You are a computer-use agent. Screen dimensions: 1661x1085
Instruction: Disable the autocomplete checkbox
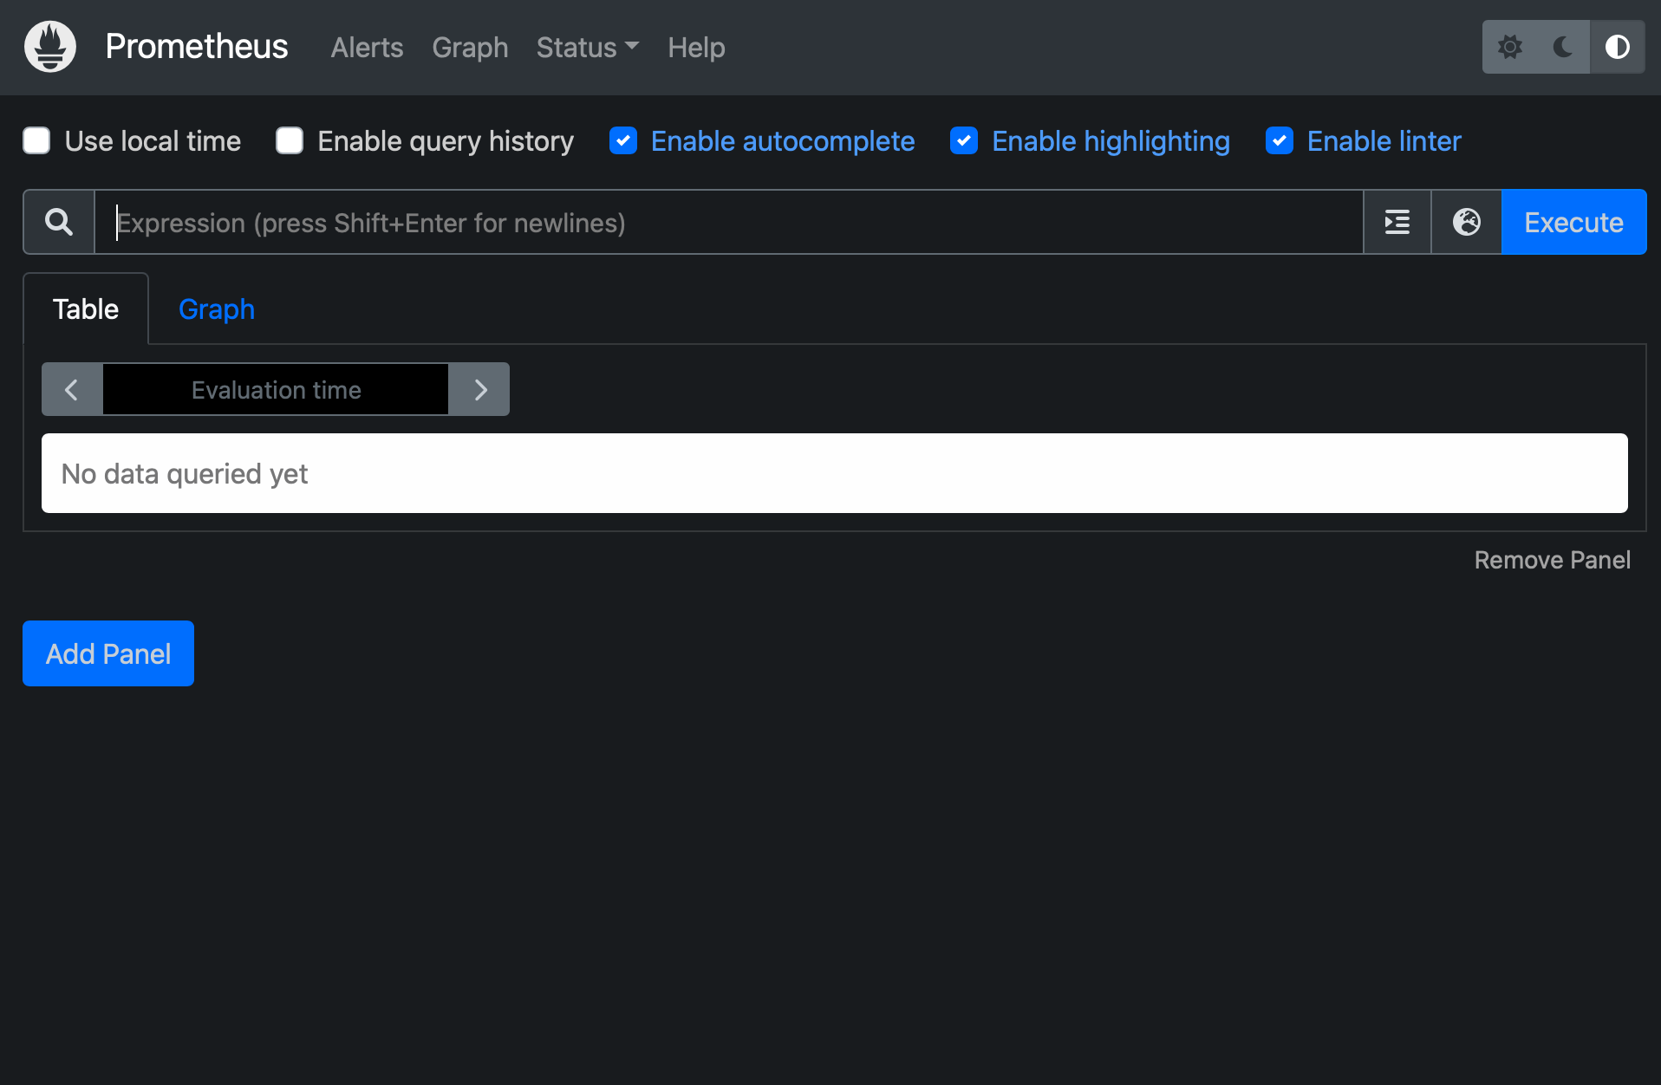[x=623, y=140]
